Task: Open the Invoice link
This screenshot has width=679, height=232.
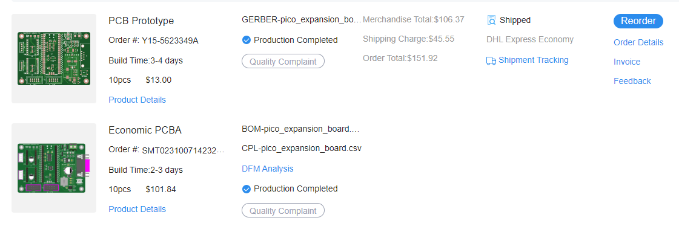Action: point(626,62)
